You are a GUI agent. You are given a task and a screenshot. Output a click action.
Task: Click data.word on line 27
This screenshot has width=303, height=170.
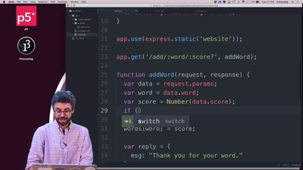pyautogui.click(x=179, y=93)
